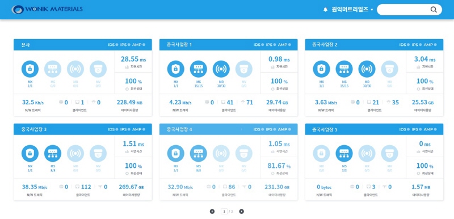Click the 38.35 Mb/s traffic value
This screenshot has width=454, height=219.
[x=35, y=187]
